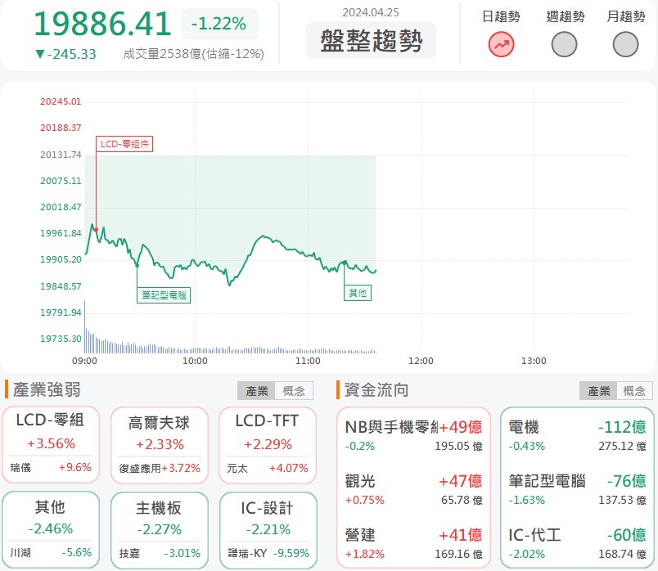Click 電機 -112億 outflow row
Image resolution: width=658 pixels, height=571 pixels.
tap(577, 435)
